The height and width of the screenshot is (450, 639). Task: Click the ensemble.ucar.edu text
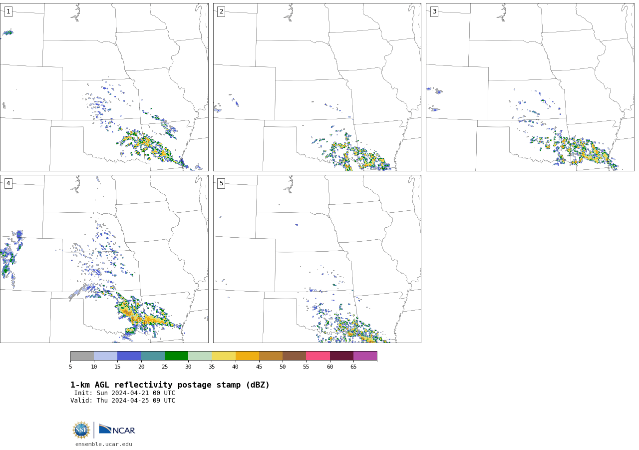click(104, 445)
